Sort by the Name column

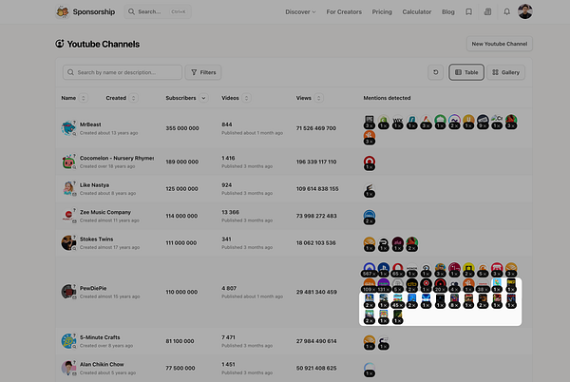(84, 98)
